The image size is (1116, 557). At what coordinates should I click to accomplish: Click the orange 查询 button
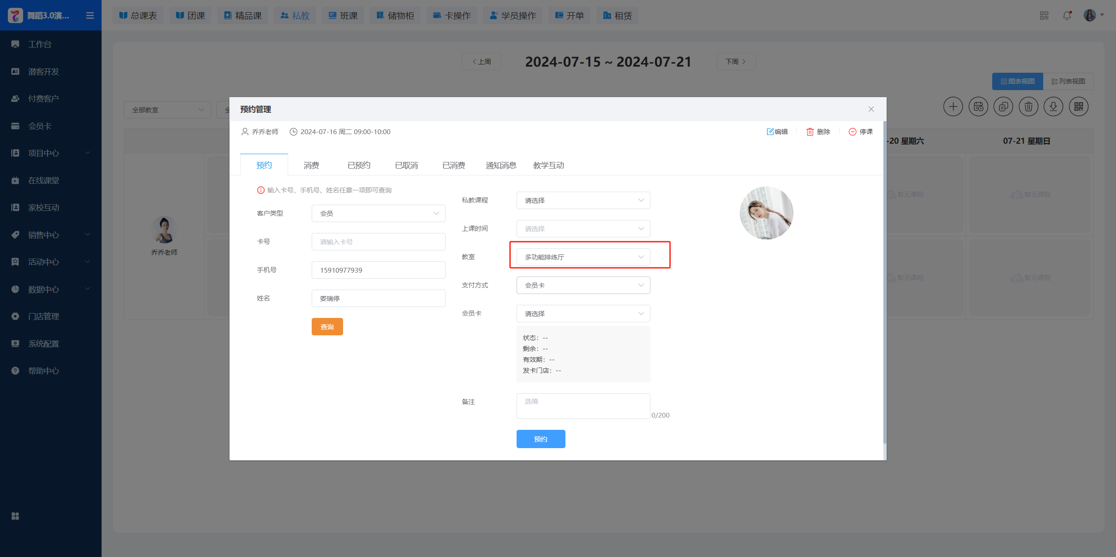[x=327, y=327]
